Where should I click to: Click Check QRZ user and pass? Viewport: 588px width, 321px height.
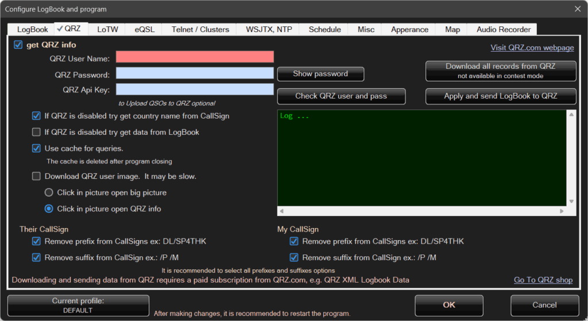point(341,96)
